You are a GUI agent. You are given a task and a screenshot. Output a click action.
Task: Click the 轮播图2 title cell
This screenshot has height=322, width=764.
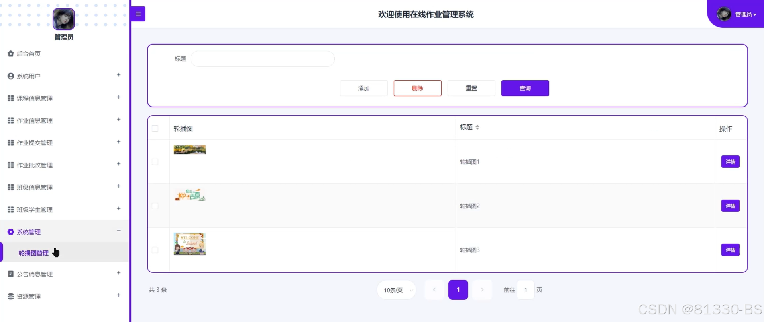click(469, 206)
